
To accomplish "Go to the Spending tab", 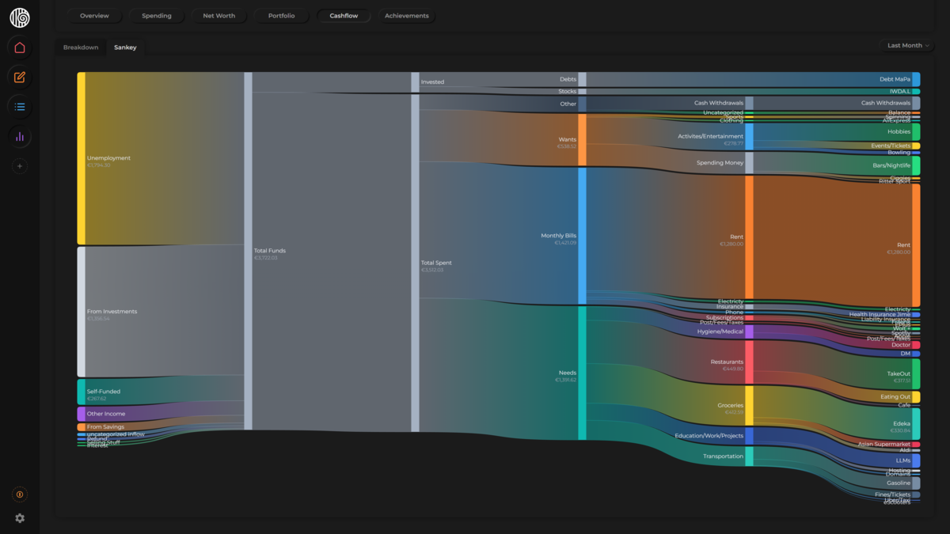I will (156, 16).
